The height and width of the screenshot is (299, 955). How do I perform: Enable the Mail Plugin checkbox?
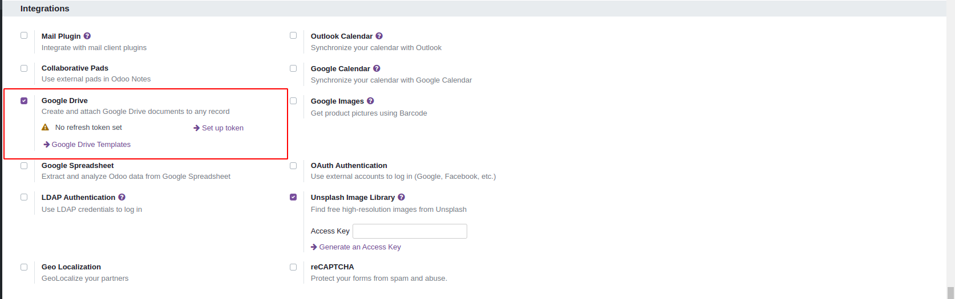[24, 35]
